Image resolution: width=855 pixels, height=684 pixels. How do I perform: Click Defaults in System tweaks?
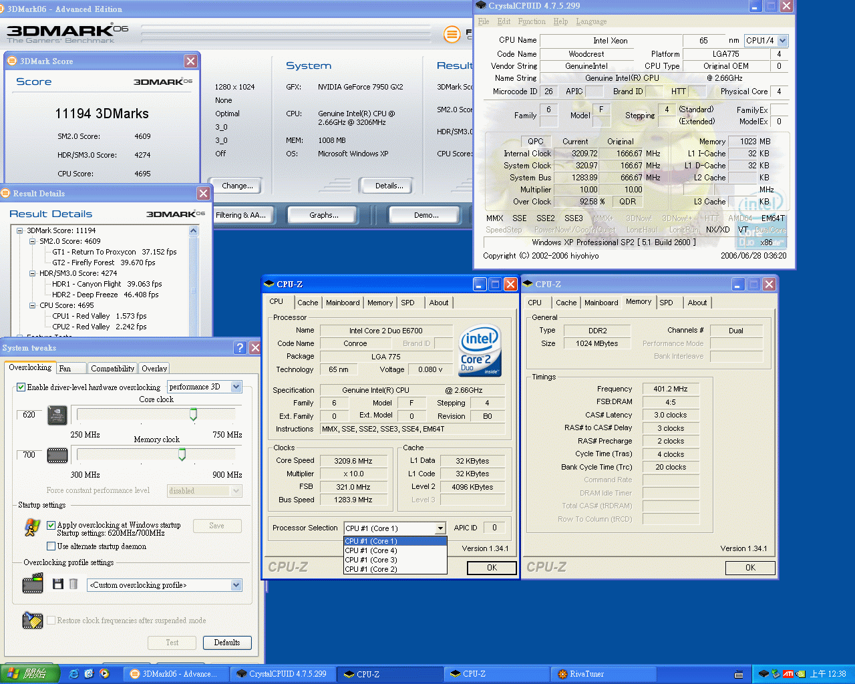click(x=227, y=643)
